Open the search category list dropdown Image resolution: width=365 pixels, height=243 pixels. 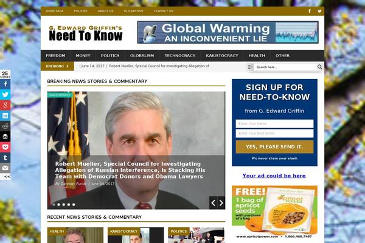[x=250, y=67]
